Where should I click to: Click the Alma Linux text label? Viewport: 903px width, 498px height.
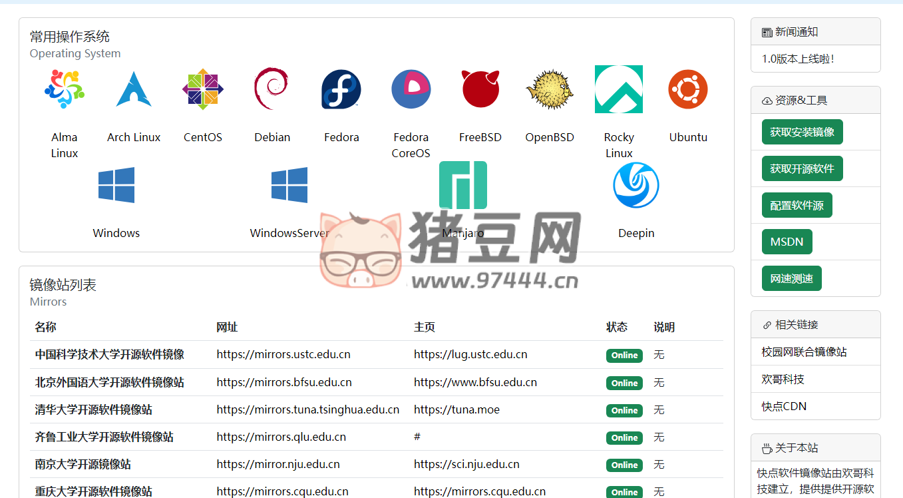65,145
